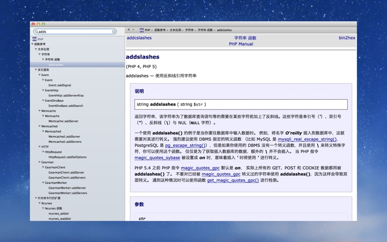Click addslashes in the breadcrumb path
Image resolution: width=387 pixels, height=242 pixels.
224,30
